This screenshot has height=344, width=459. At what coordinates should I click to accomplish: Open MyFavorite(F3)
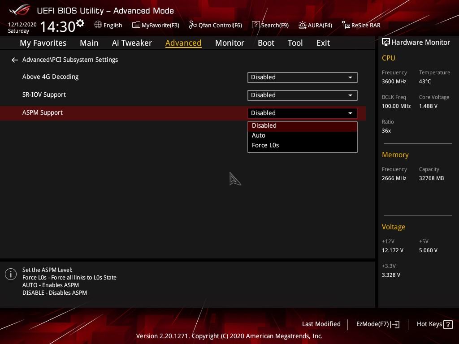pyautogui.click(x=156, y=25)
